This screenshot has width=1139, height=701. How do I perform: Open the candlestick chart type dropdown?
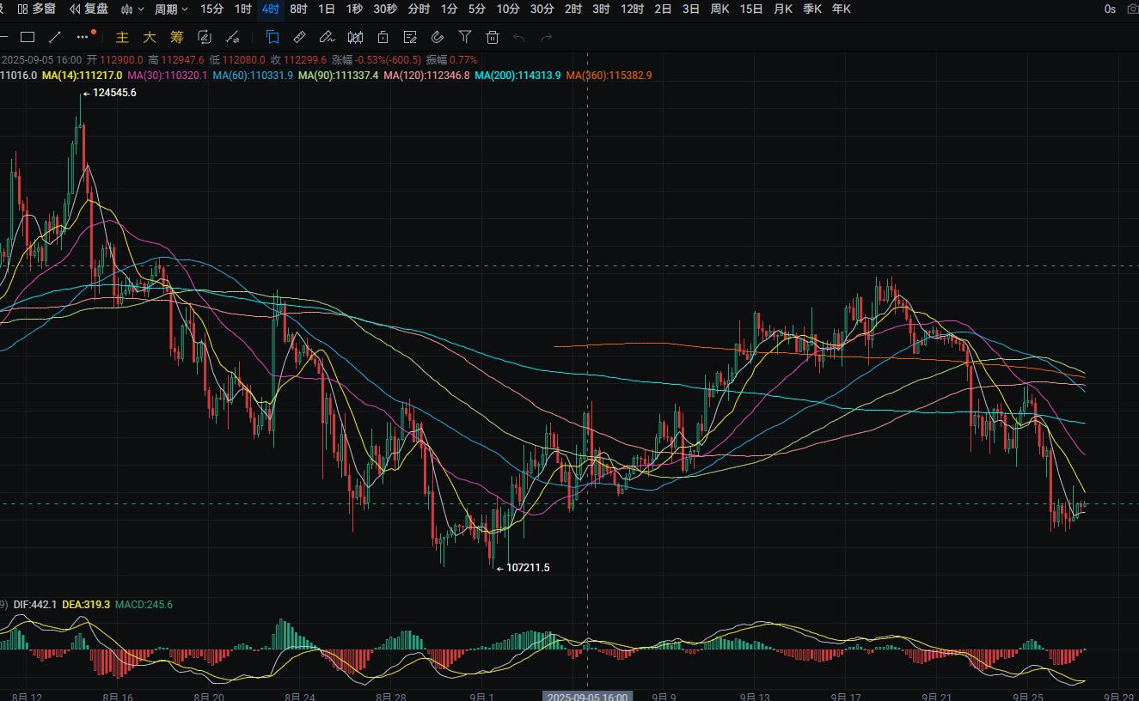[x=132, y=9]
